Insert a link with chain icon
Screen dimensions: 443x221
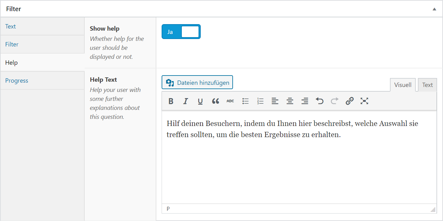pyautogui.click(x=350, y=101)
